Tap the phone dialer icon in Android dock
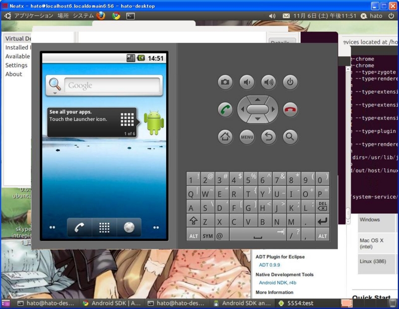The width and height of the screenshot is (399, 309). coord(79,227)
